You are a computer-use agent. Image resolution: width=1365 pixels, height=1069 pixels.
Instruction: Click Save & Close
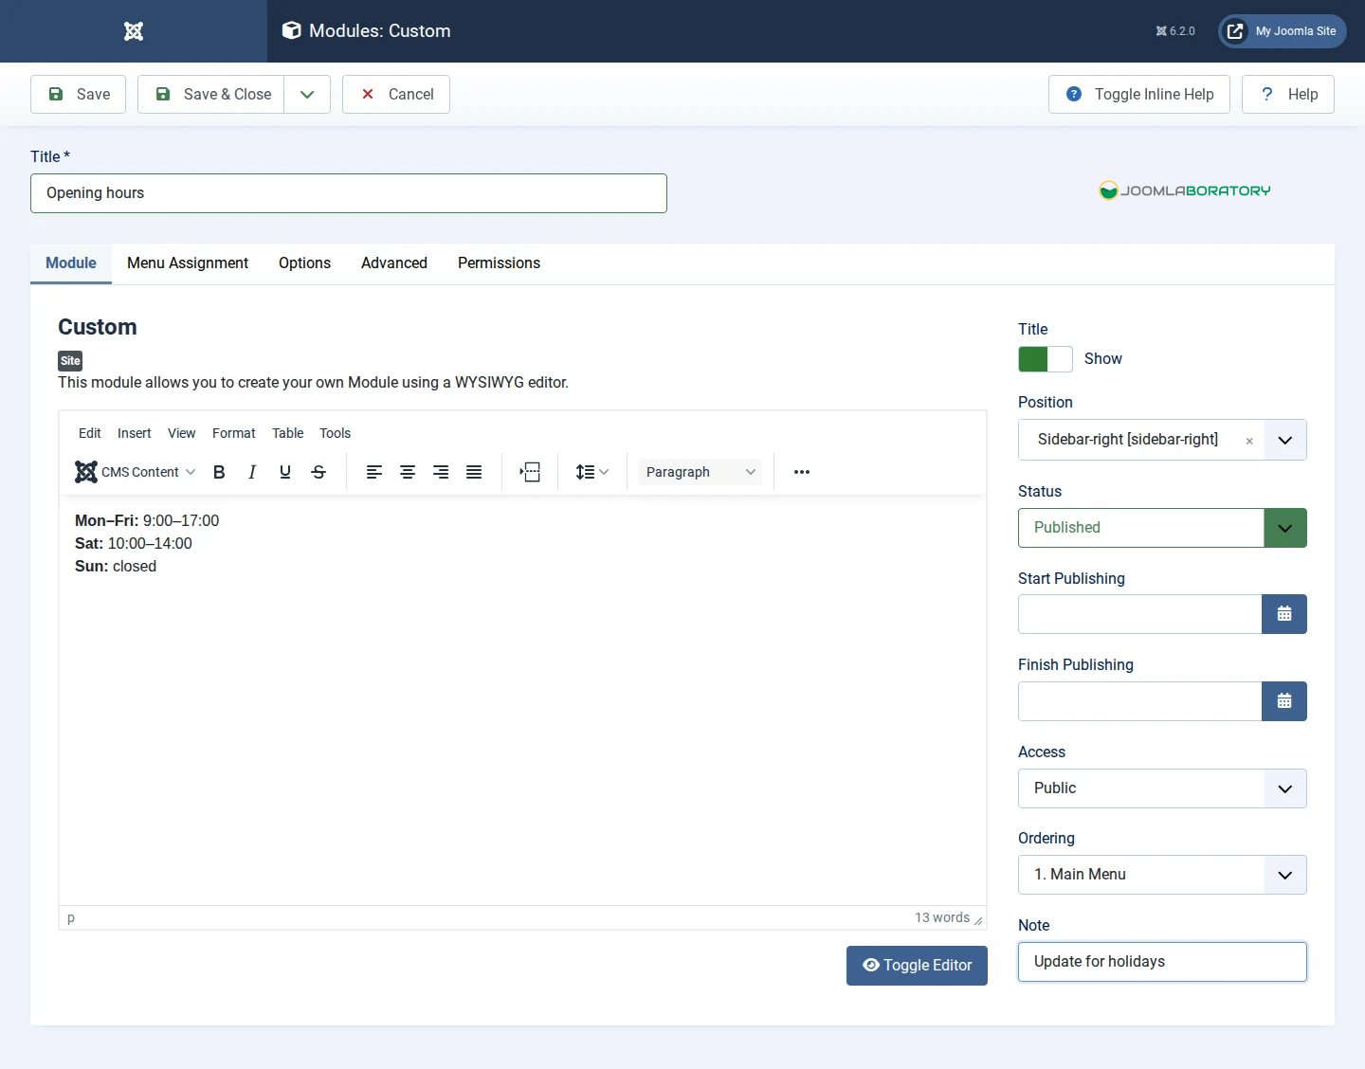[x=210, y=95]
